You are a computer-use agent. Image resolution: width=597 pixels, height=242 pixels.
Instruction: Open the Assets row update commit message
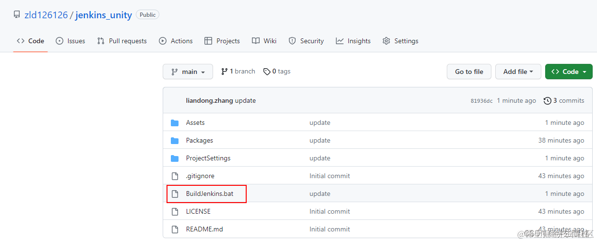coord(320,122)
